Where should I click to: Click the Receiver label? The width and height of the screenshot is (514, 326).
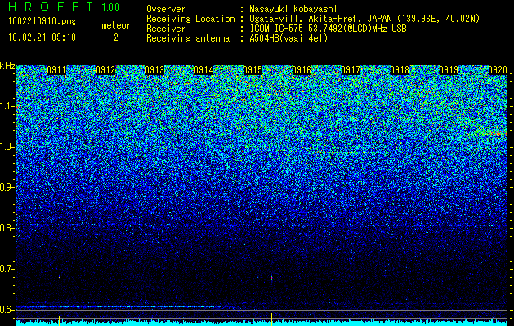(x=166, y=29)
